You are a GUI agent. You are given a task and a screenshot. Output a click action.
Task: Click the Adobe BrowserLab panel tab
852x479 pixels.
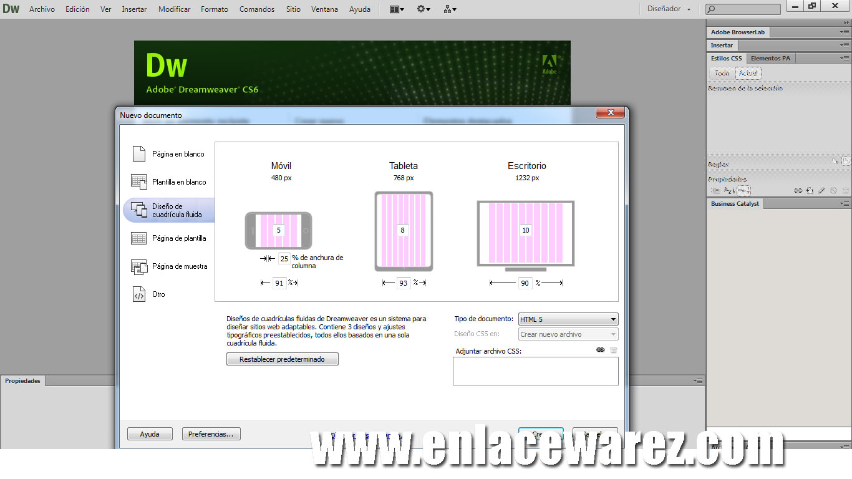click(738, 32)
